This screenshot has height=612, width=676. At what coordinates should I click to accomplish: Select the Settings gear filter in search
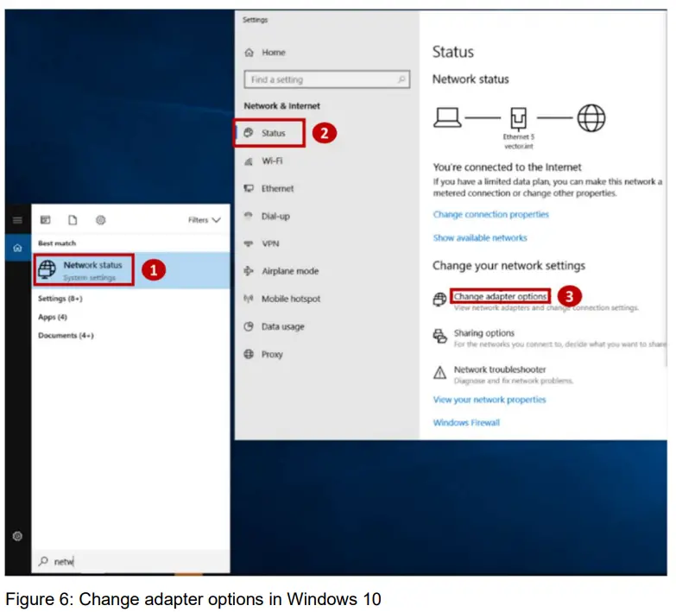pos(100,220)
